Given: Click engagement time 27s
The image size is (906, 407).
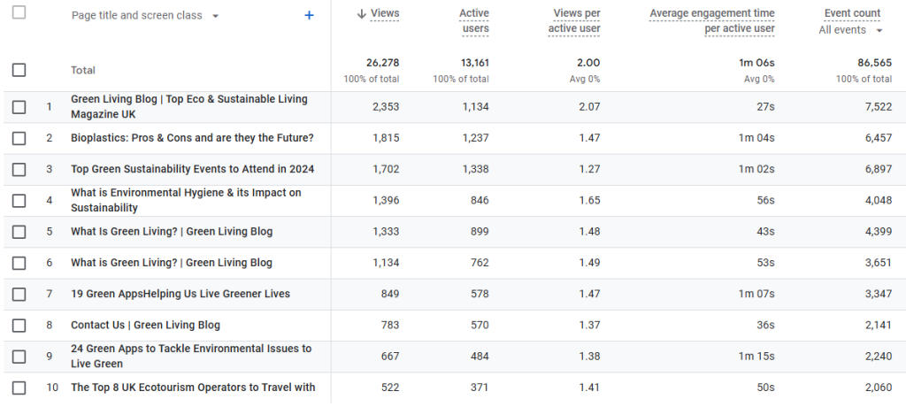Looking at the screenshot, I should tap(765, 107).
